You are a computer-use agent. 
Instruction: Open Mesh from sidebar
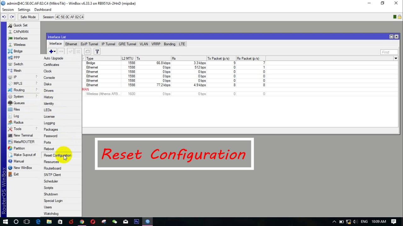17,71
